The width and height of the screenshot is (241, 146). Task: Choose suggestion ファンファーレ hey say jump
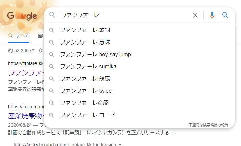tap(95, 54)
